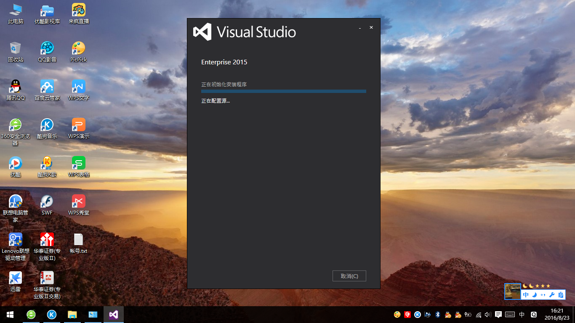Screen dimensions: 575x323
Task: Open the touch keyboard tray icon
Action: 510,315
